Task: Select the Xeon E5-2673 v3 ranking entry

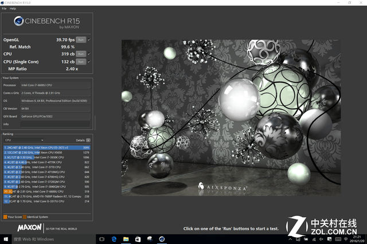Action: [46, 147]
